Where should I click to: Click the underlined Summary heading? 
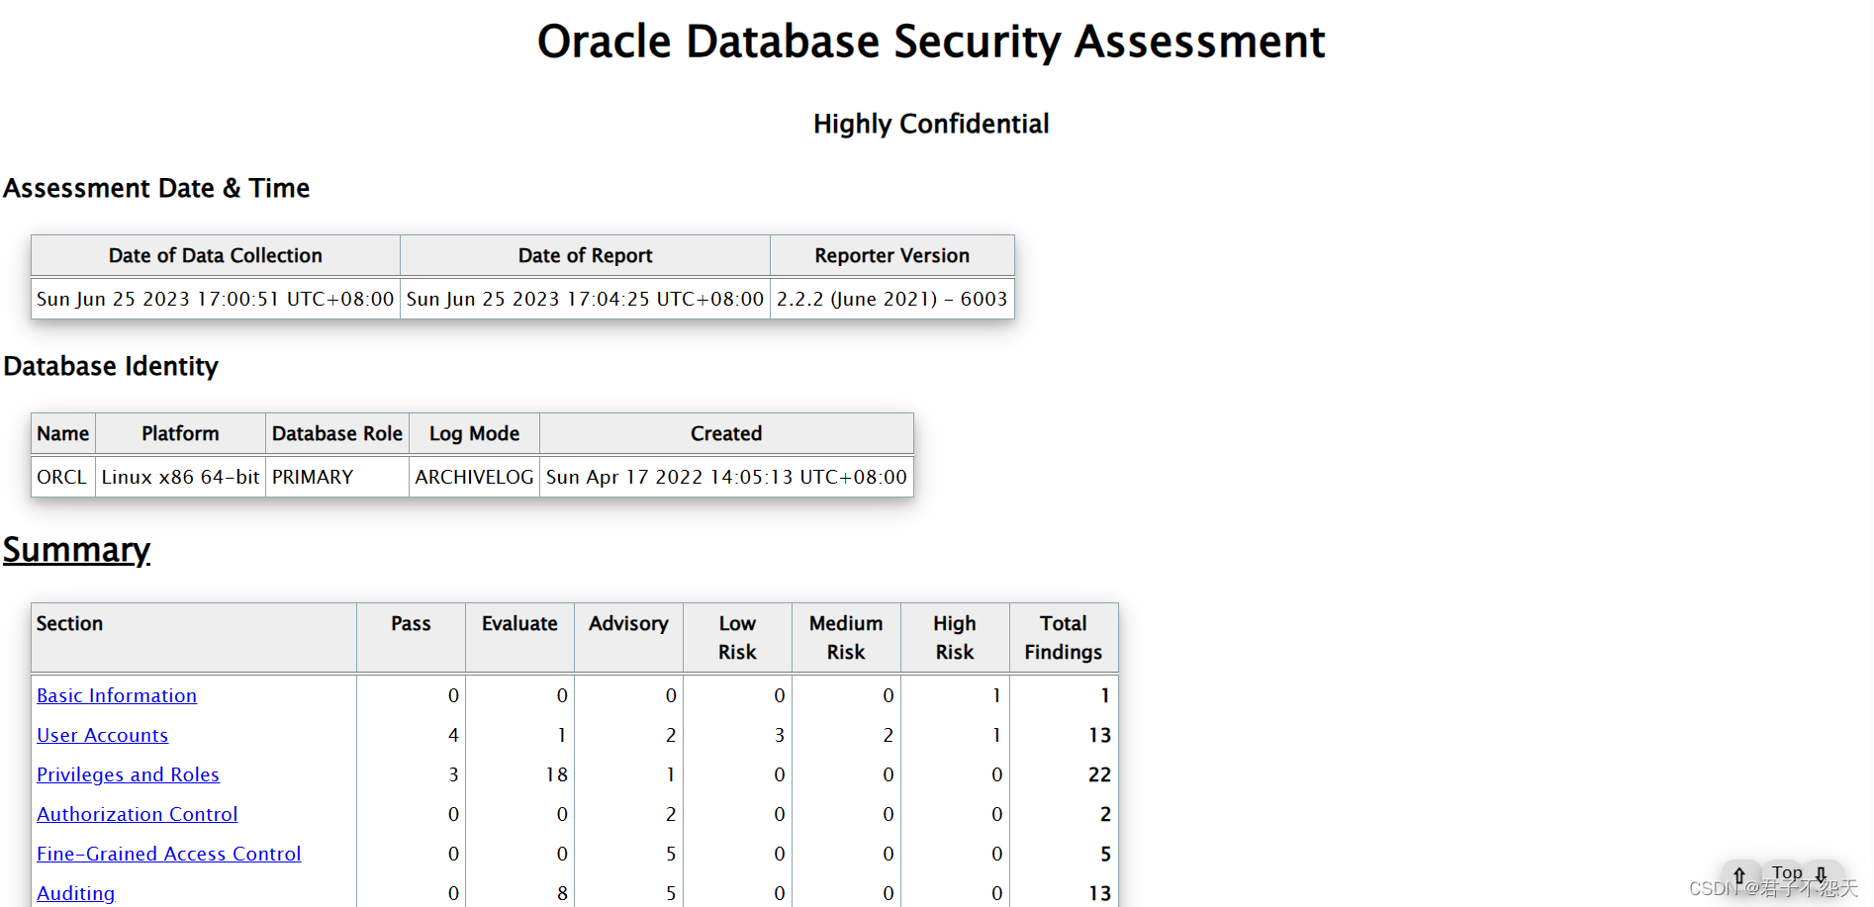77,549
